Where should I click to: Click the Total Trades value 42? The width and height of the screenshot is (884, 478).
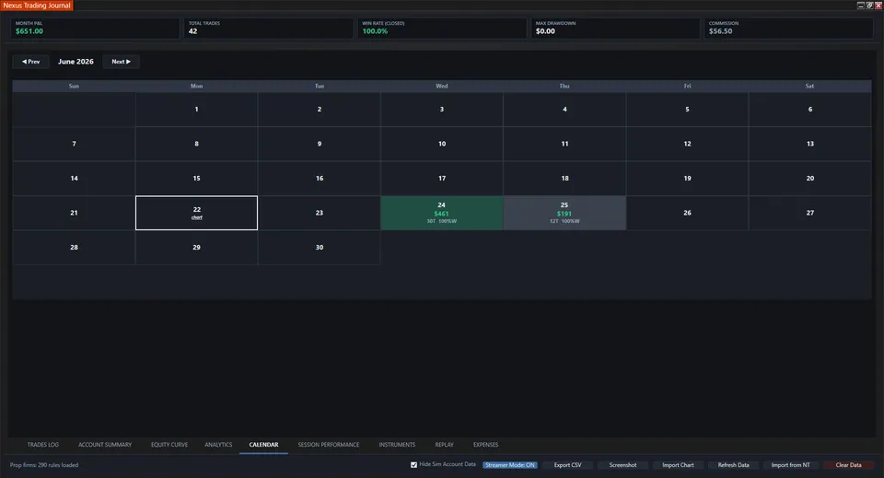(192, 31)
